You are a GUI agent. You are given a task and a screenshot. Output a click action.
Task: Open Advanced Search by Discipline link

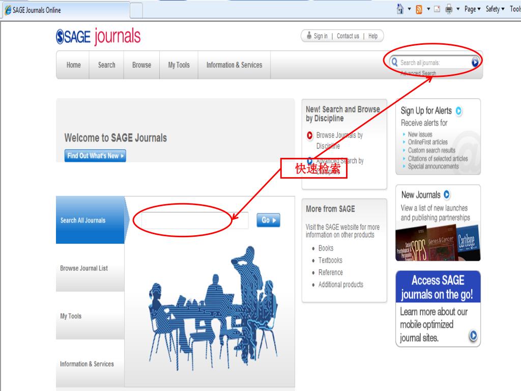coord(340,166)
